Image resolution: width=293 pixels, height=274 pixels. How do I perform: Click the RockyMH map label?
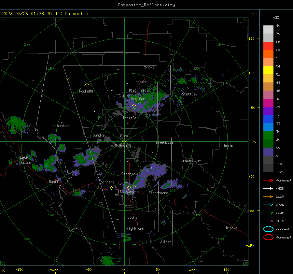(86, 91)
